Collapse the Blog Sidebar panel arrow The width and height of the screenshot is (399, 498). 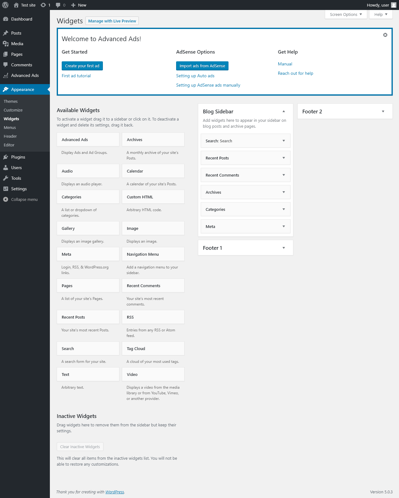point(284,111)
